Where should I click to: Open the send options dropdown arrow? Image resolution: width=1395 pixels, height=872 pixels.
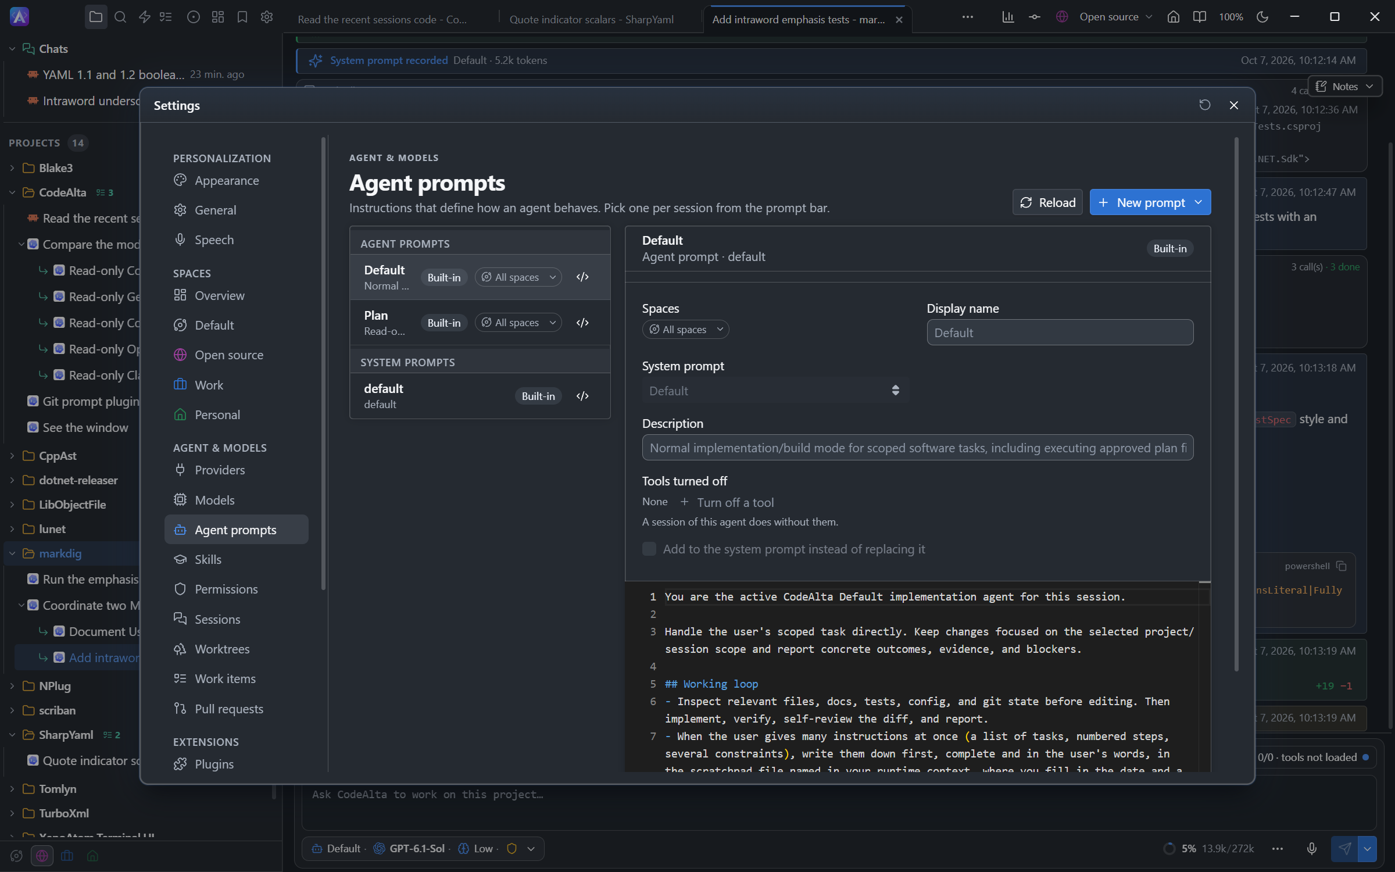[1367, 848]
